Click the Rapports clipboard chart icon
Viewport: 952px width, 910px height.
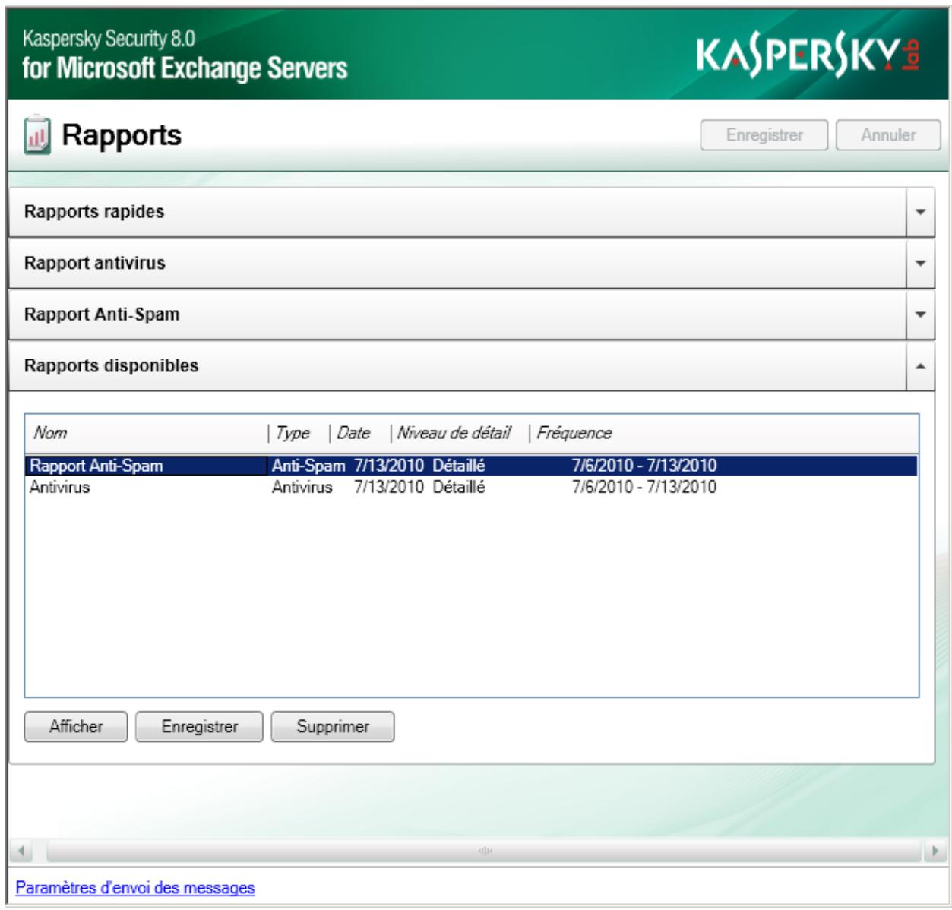click(x=37, y=136)
